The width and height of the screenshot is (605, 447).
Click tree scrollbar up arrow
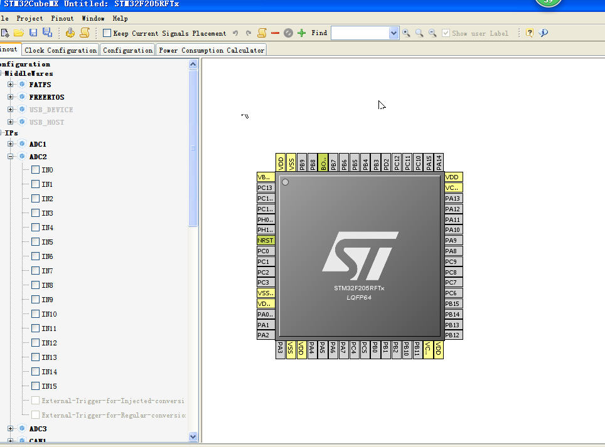coord(193,65)
